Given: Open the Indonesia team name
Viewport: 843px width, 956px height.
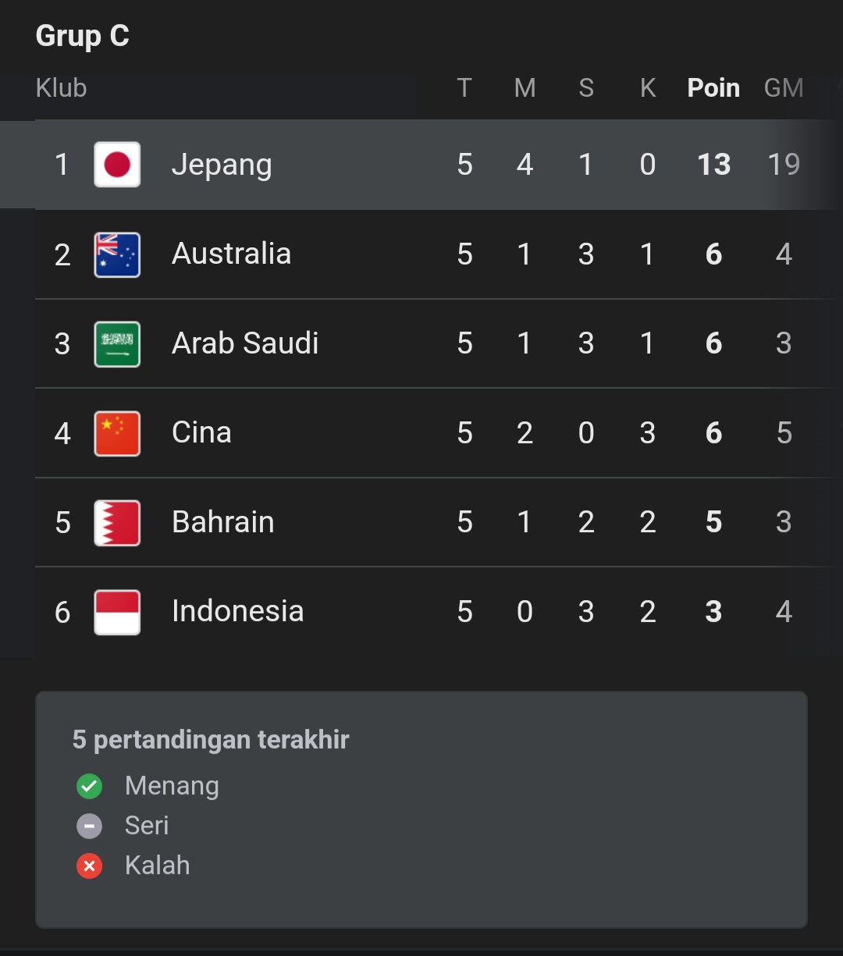Looking at the screenshot, I should click(x=237, y=611).
